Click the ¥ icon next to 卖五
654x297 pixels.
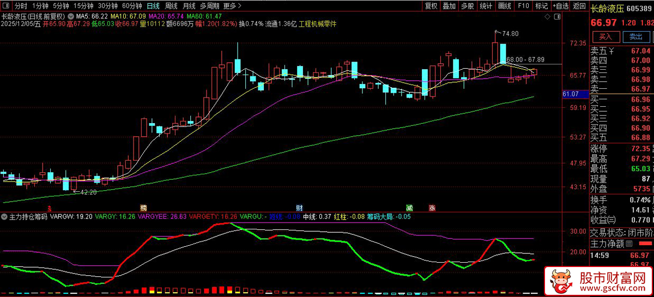click(611, 51)
